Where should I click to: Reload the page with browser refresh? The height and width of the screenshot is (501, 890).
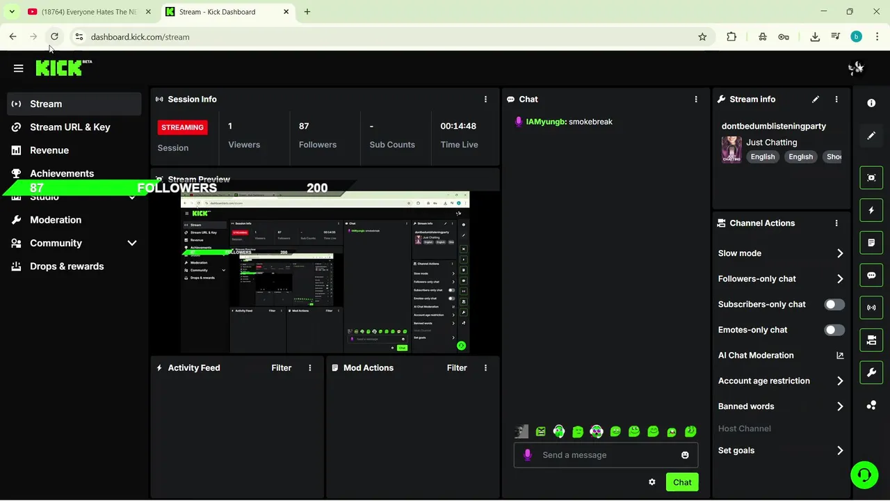54,37
